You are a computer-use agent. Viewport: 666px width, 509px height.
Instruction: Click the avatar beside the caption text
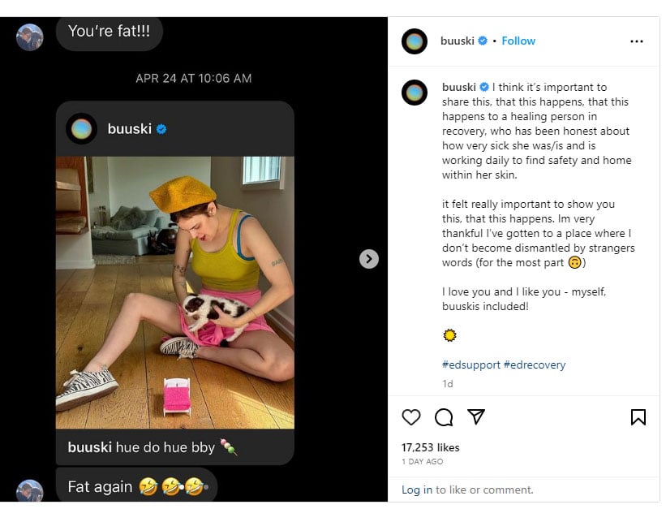pyautogui.click(x=415, y=93)
